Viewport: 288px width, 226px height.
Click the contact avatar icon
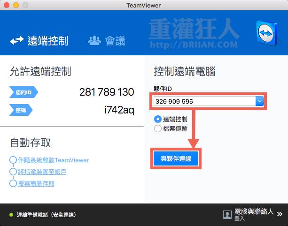[x=227, y=215]
